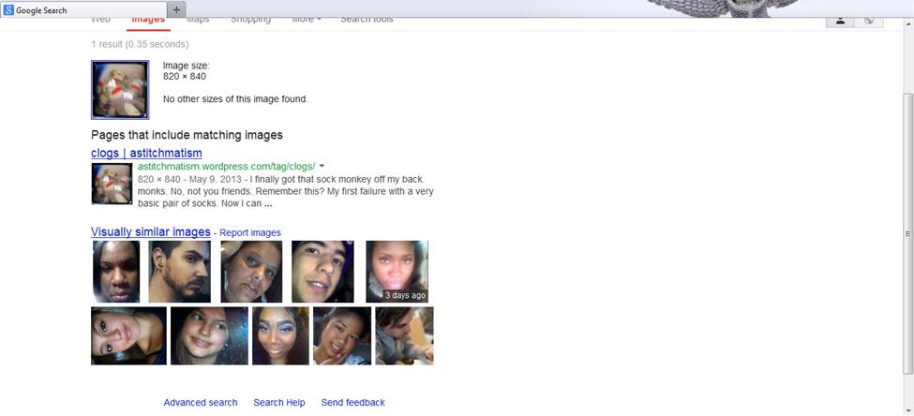Viewport: 914px width, 416px height.
Task: Click the scrollbar down arrow
Action: pos(907,409)
